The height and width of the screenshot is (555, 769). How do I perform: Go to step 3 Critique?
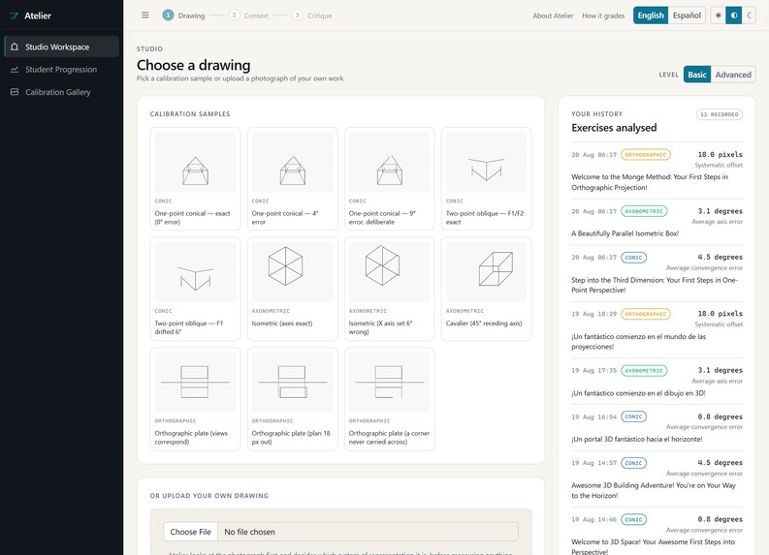312,15
